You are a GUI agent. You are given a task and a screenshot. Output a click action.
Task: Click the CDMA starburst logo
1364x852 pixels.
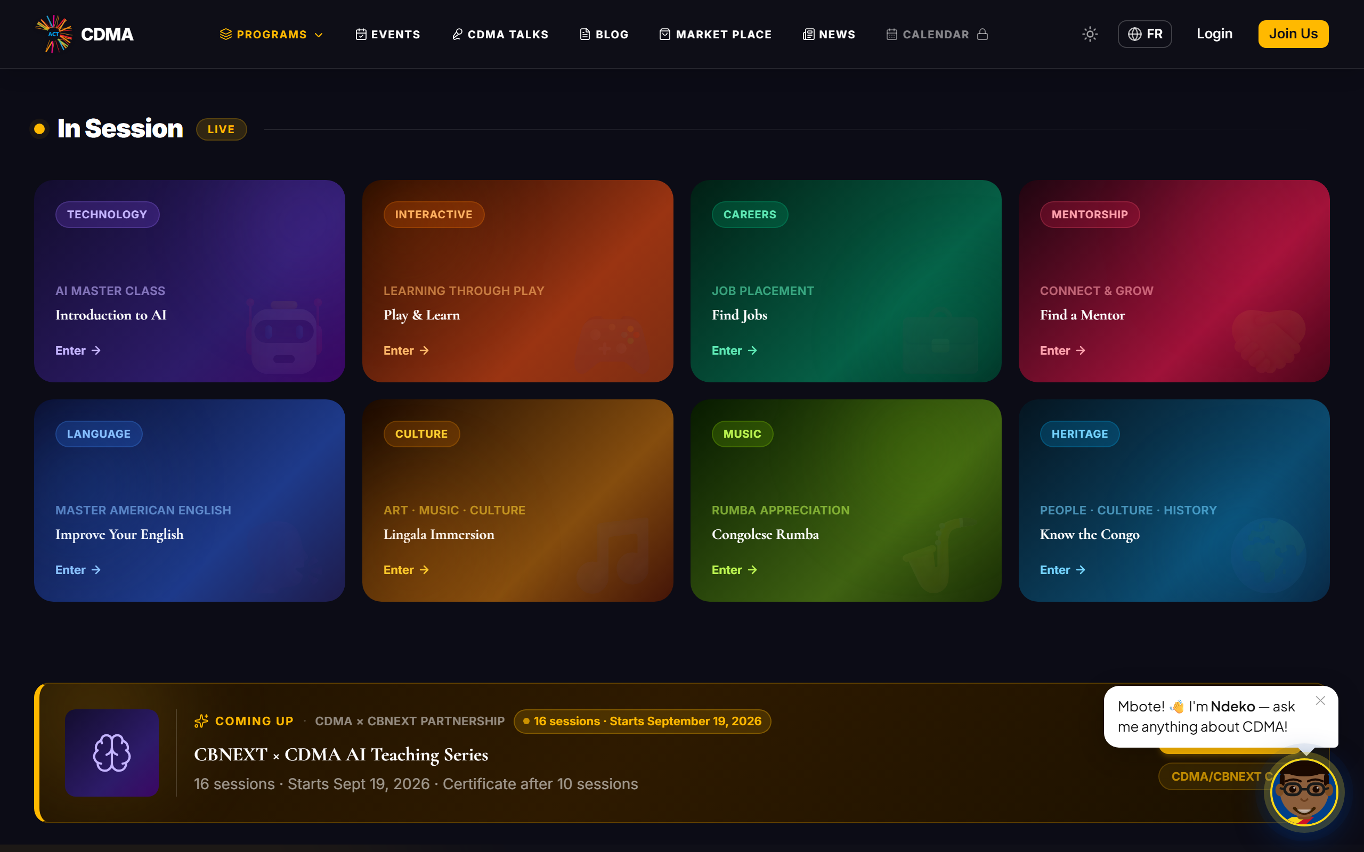(53, 34)
